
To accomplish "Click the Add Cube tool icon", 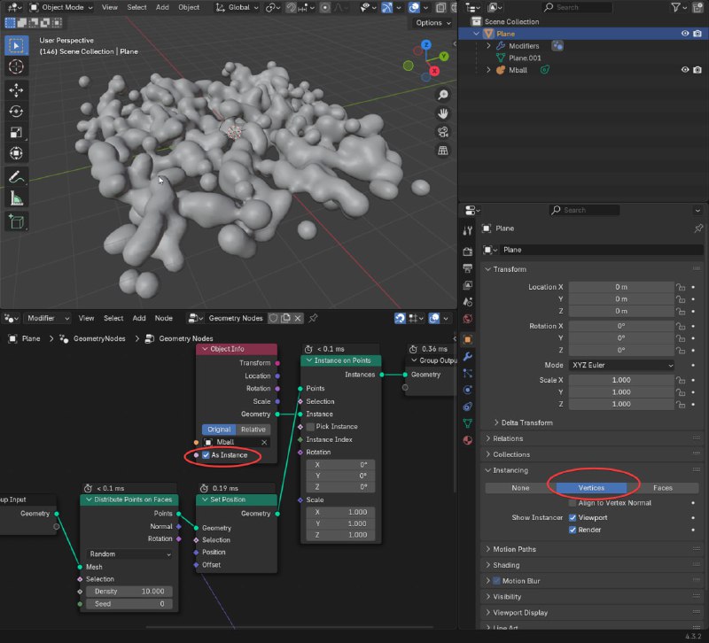I will pyautogui.click(x=16, y=222).
